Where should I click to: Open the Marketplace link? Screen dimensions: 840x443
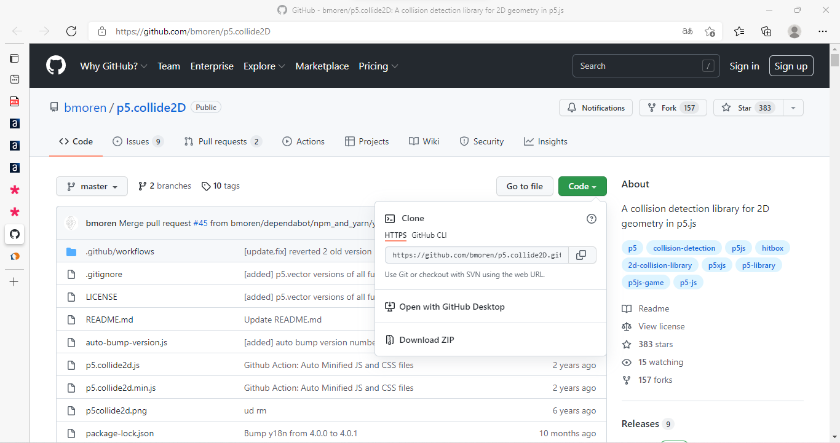(x=322, y=66)
